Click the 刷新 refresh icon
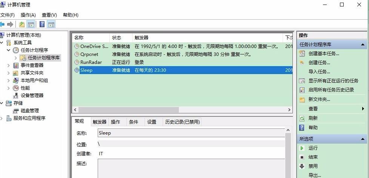The width and height of the screenshot is (369, 178). [x=302, y=118]
